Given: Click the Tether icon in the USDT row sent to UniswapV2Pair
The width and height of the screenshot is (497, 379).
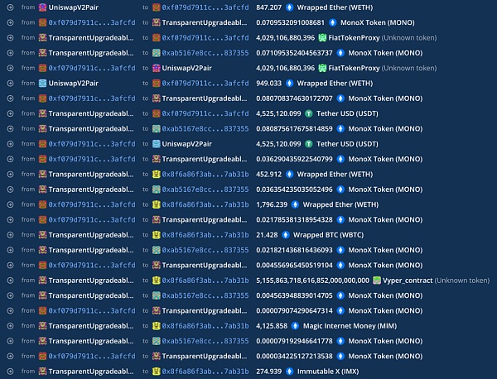Looking at the screenshot, I should coord(309,144).
